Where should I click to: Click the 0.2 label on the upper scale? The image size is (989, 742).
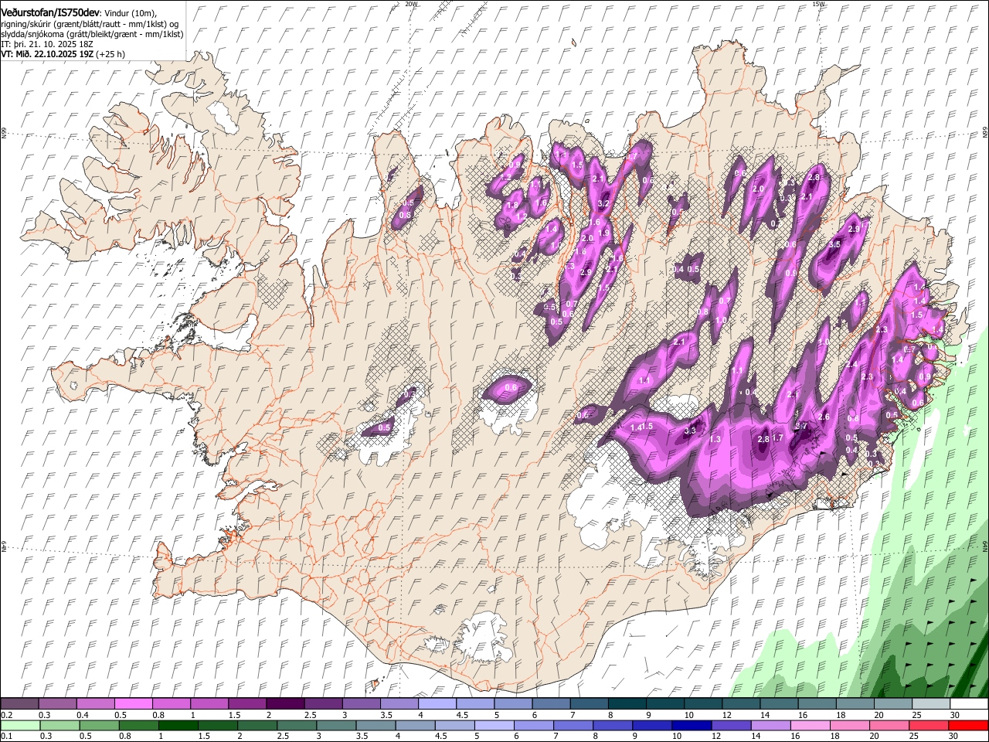click(x=6, y=715)
